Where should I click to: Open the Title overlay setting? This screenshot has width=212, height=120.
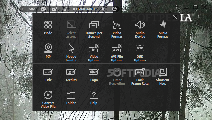click(x=48, y=75)
